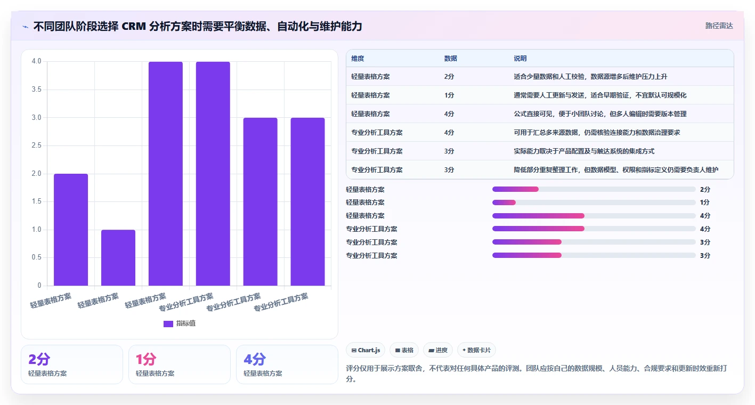Click the 2.5 tick on the chart y-axis
The width and height of the screenshot is (755, 405).
pyautogui.click(x=36, y=145)
